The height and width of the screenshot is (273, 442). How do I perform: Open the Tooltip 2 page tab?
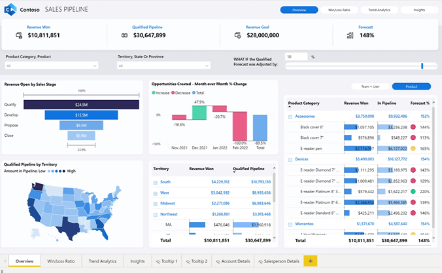(x=196, y=261)
